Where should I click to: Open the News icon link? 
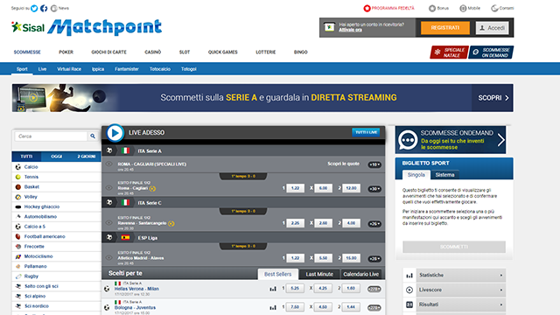point(54,8)
